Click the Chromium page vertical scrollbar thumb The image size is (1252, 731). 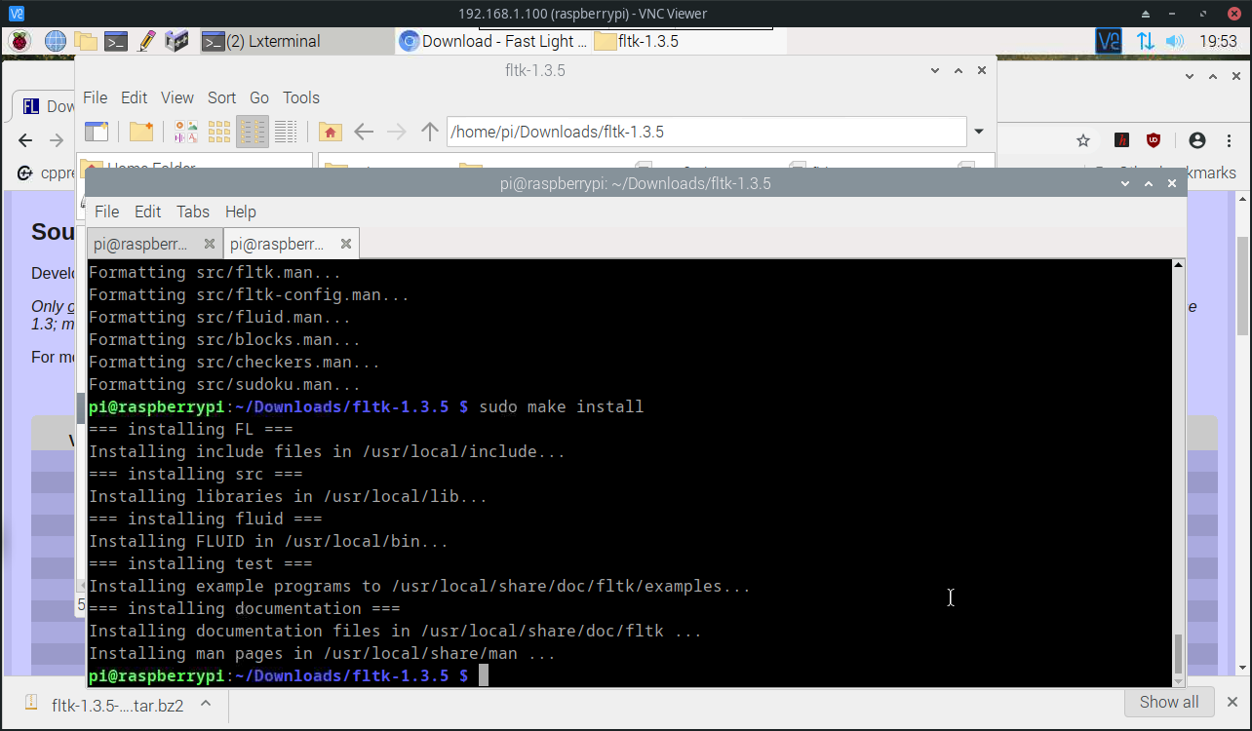click(x=1243, y=285)
